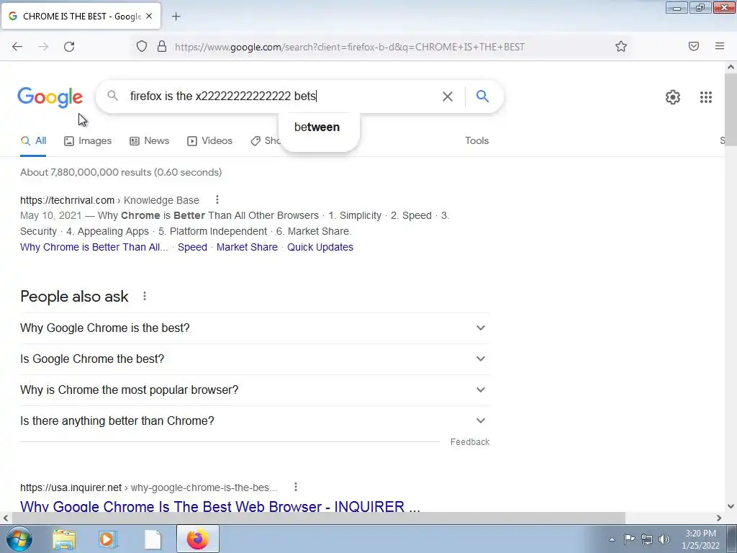Expand "Why is Chrome the most popular browser?"
This screenshot has height=553, width=737.
(x=255, y=390)
